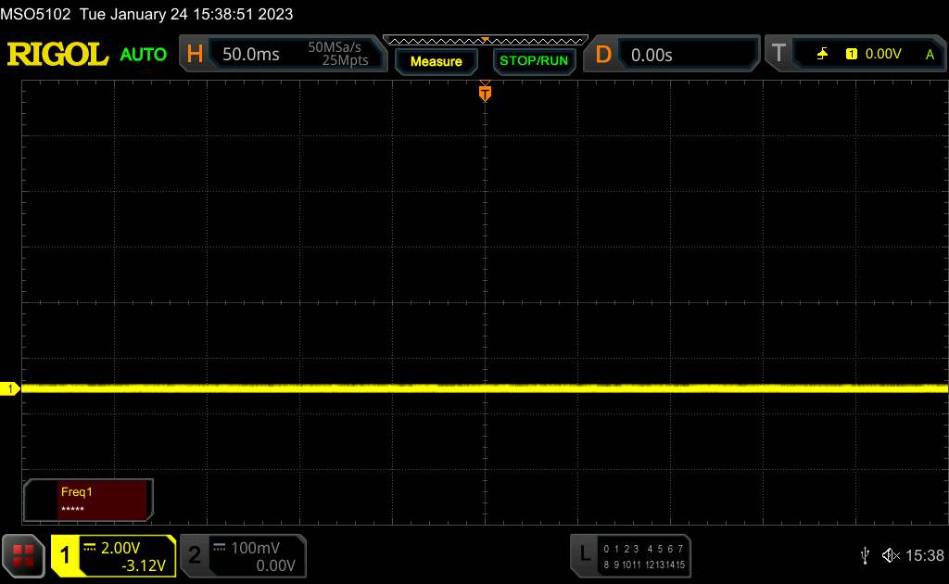Image resolution: width=949 pixels, height=584 pixels.
Task: Open the orange H horizontal timebase icon
Action: [x=195, y=55]
